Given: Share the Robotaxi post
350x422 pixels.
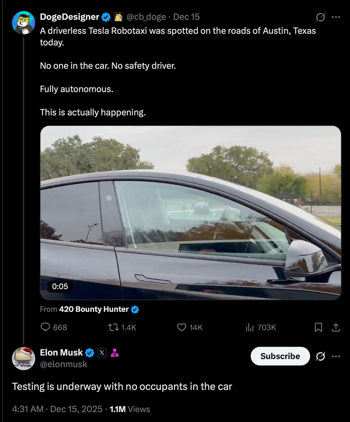Looking at the screenshot, I should tap(336, 328).
